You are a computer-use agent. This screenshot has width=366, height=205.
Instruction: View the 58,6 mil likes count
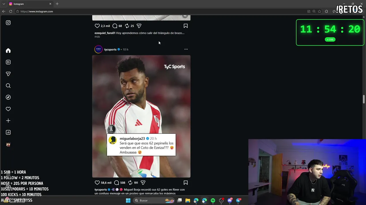click(x=106, y=183)
